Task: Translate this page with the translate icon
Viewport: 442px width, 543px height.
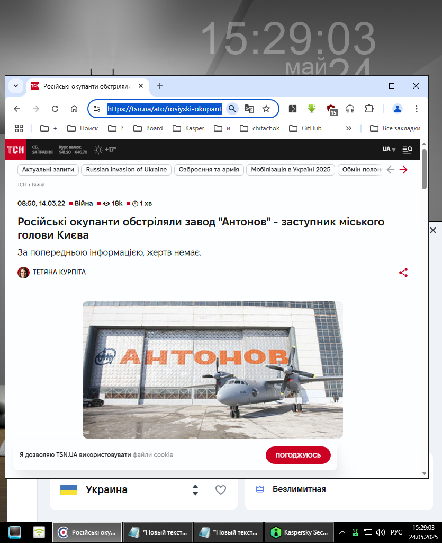Action: 249,109
